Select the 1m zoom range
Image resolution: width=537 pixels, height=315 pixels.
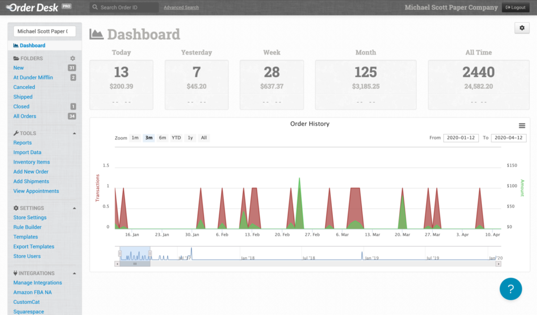pyautogui.click(x=135, y=138)
